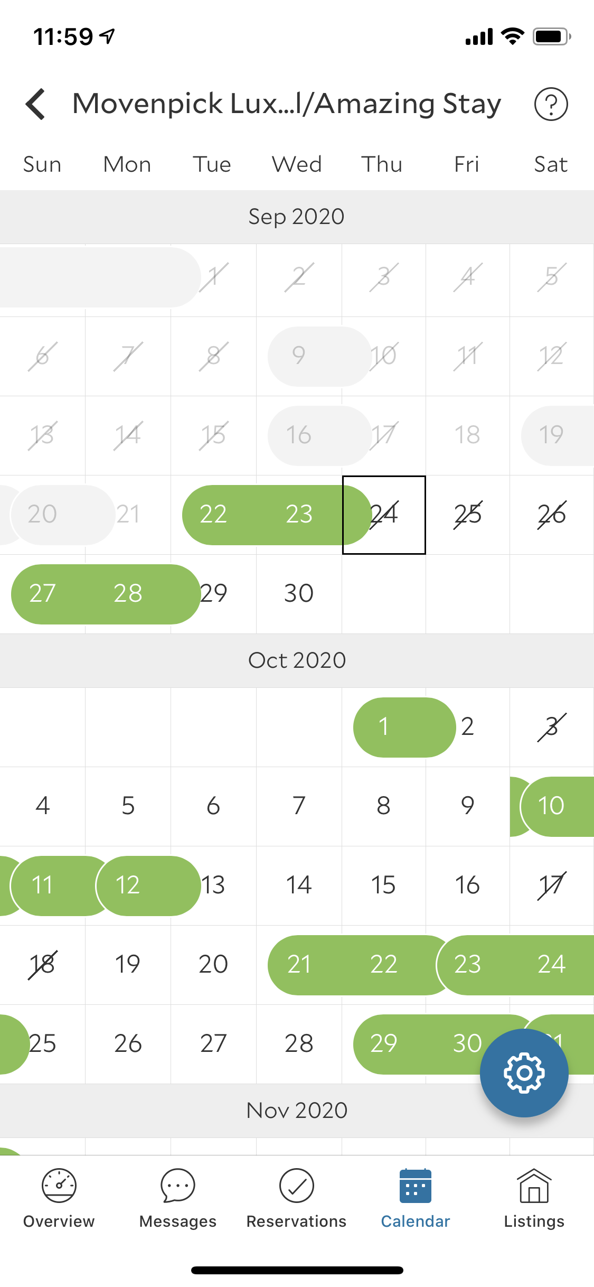This screenshot has height=1287, width=594.
Task: Tap the Overview tab label
Action: pos(59,1221)
